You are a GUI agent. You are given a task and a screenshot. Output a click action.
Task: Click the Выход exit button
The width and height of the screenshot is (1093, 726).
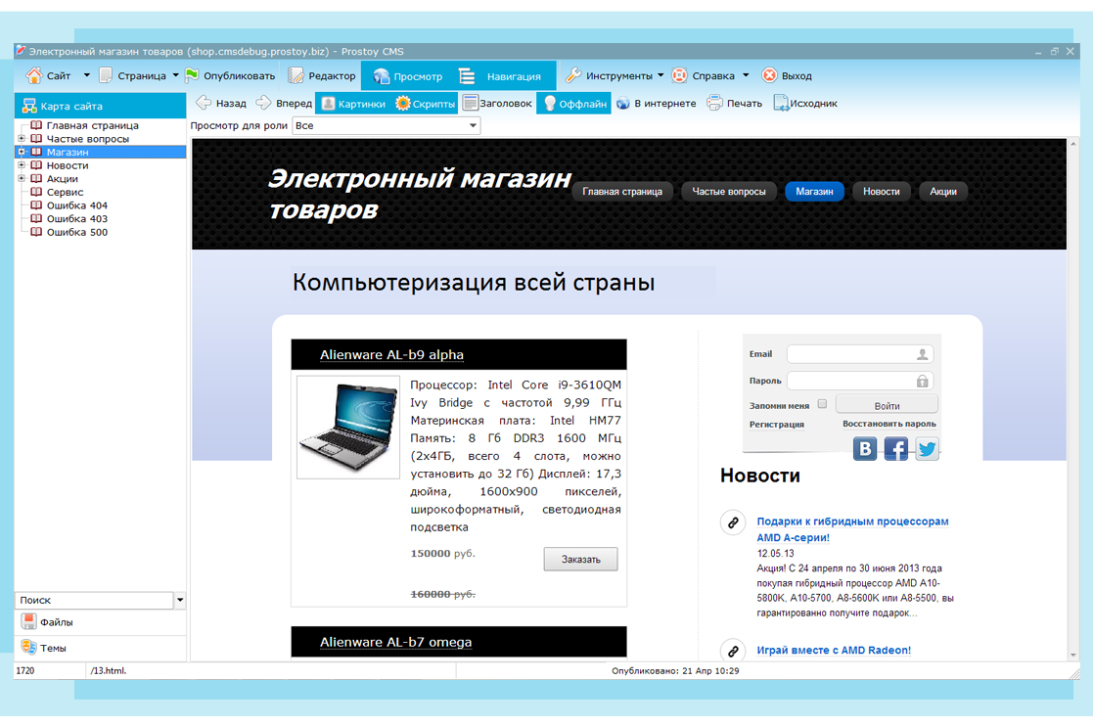pos(787,75)
